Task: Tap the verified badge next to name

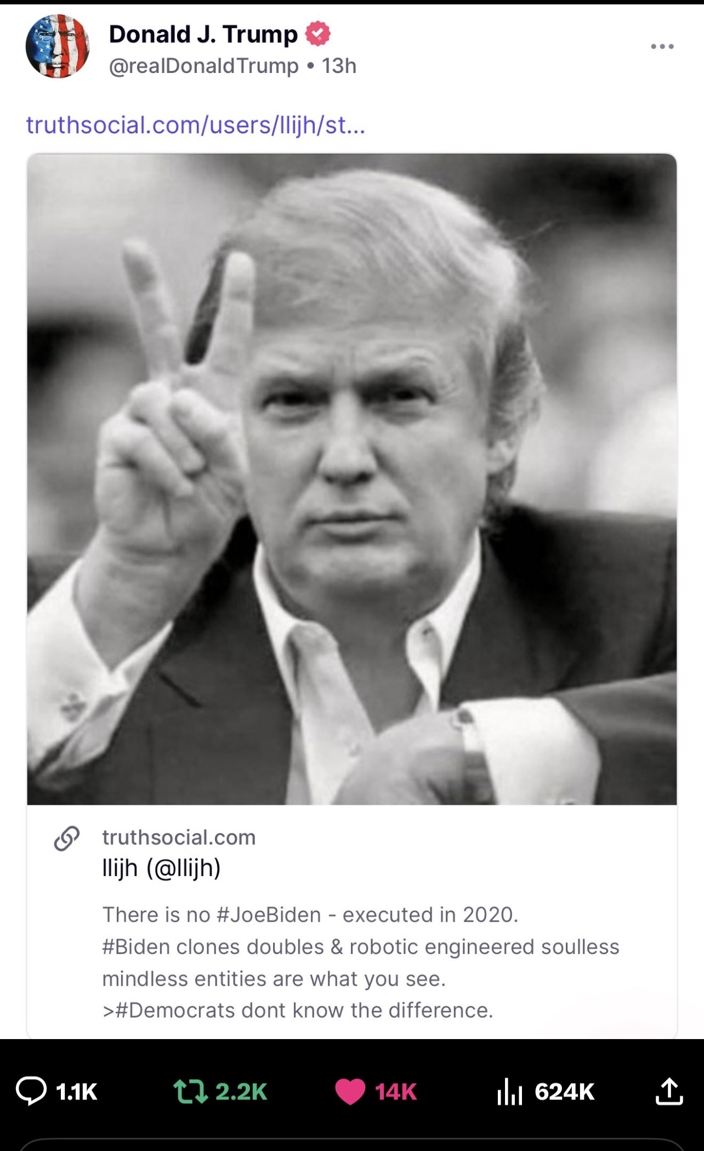Action: [317, 34]
